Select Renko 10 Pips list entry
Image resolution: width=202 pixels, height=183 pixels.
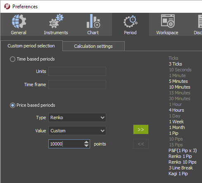point(183,162)
